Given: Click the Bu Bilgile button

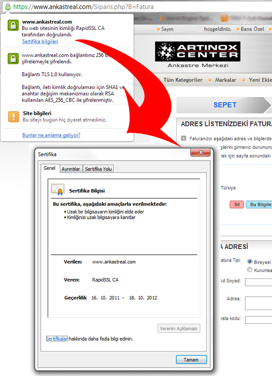Looking at the screenshot, I should click(259, 204).
